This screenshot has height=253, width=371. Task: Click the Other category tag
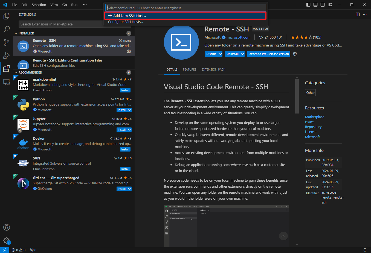pos(310,93)
